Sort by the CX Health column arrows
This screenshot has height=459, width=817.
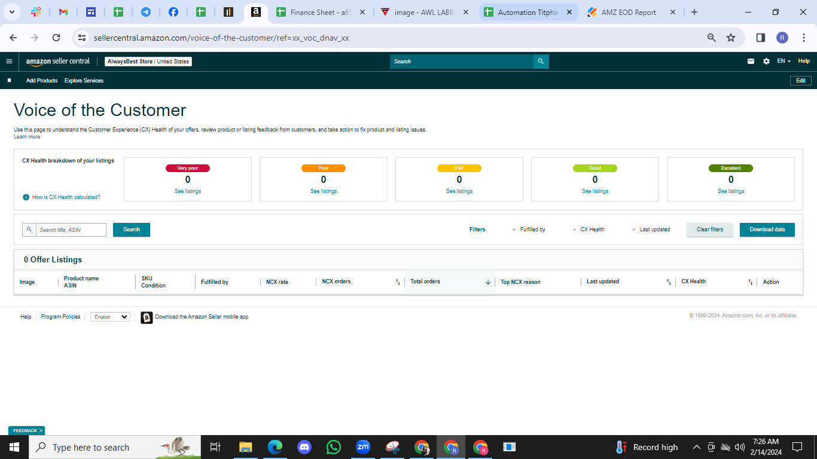[751, 282]
